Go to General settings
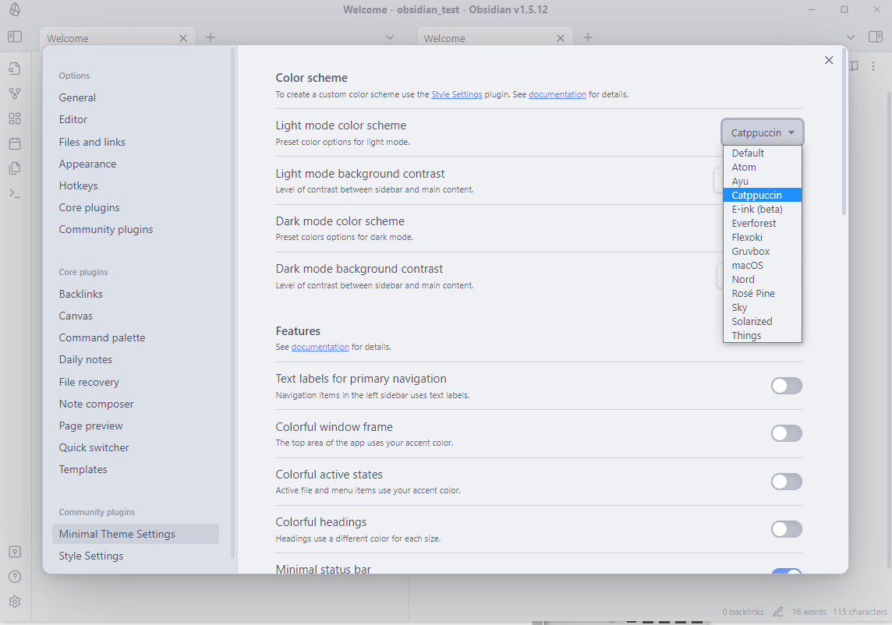The width and height of the screenshot is (892, 625). point(77,97)
